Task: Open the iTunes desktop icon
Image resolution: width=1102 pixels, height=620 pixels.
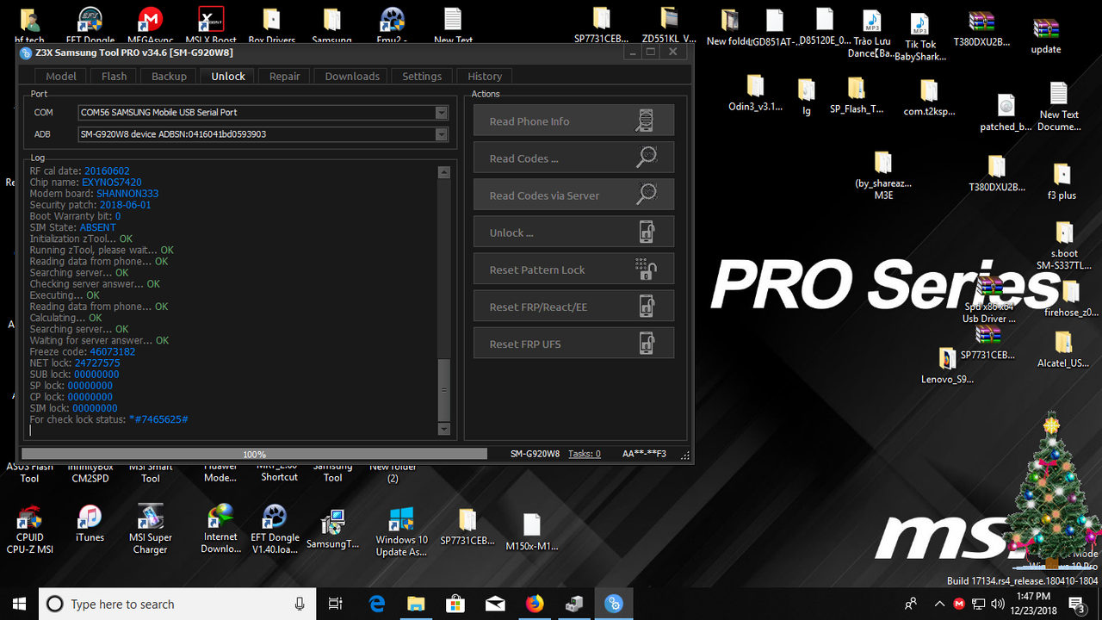Action: click(x=90, y=524)
